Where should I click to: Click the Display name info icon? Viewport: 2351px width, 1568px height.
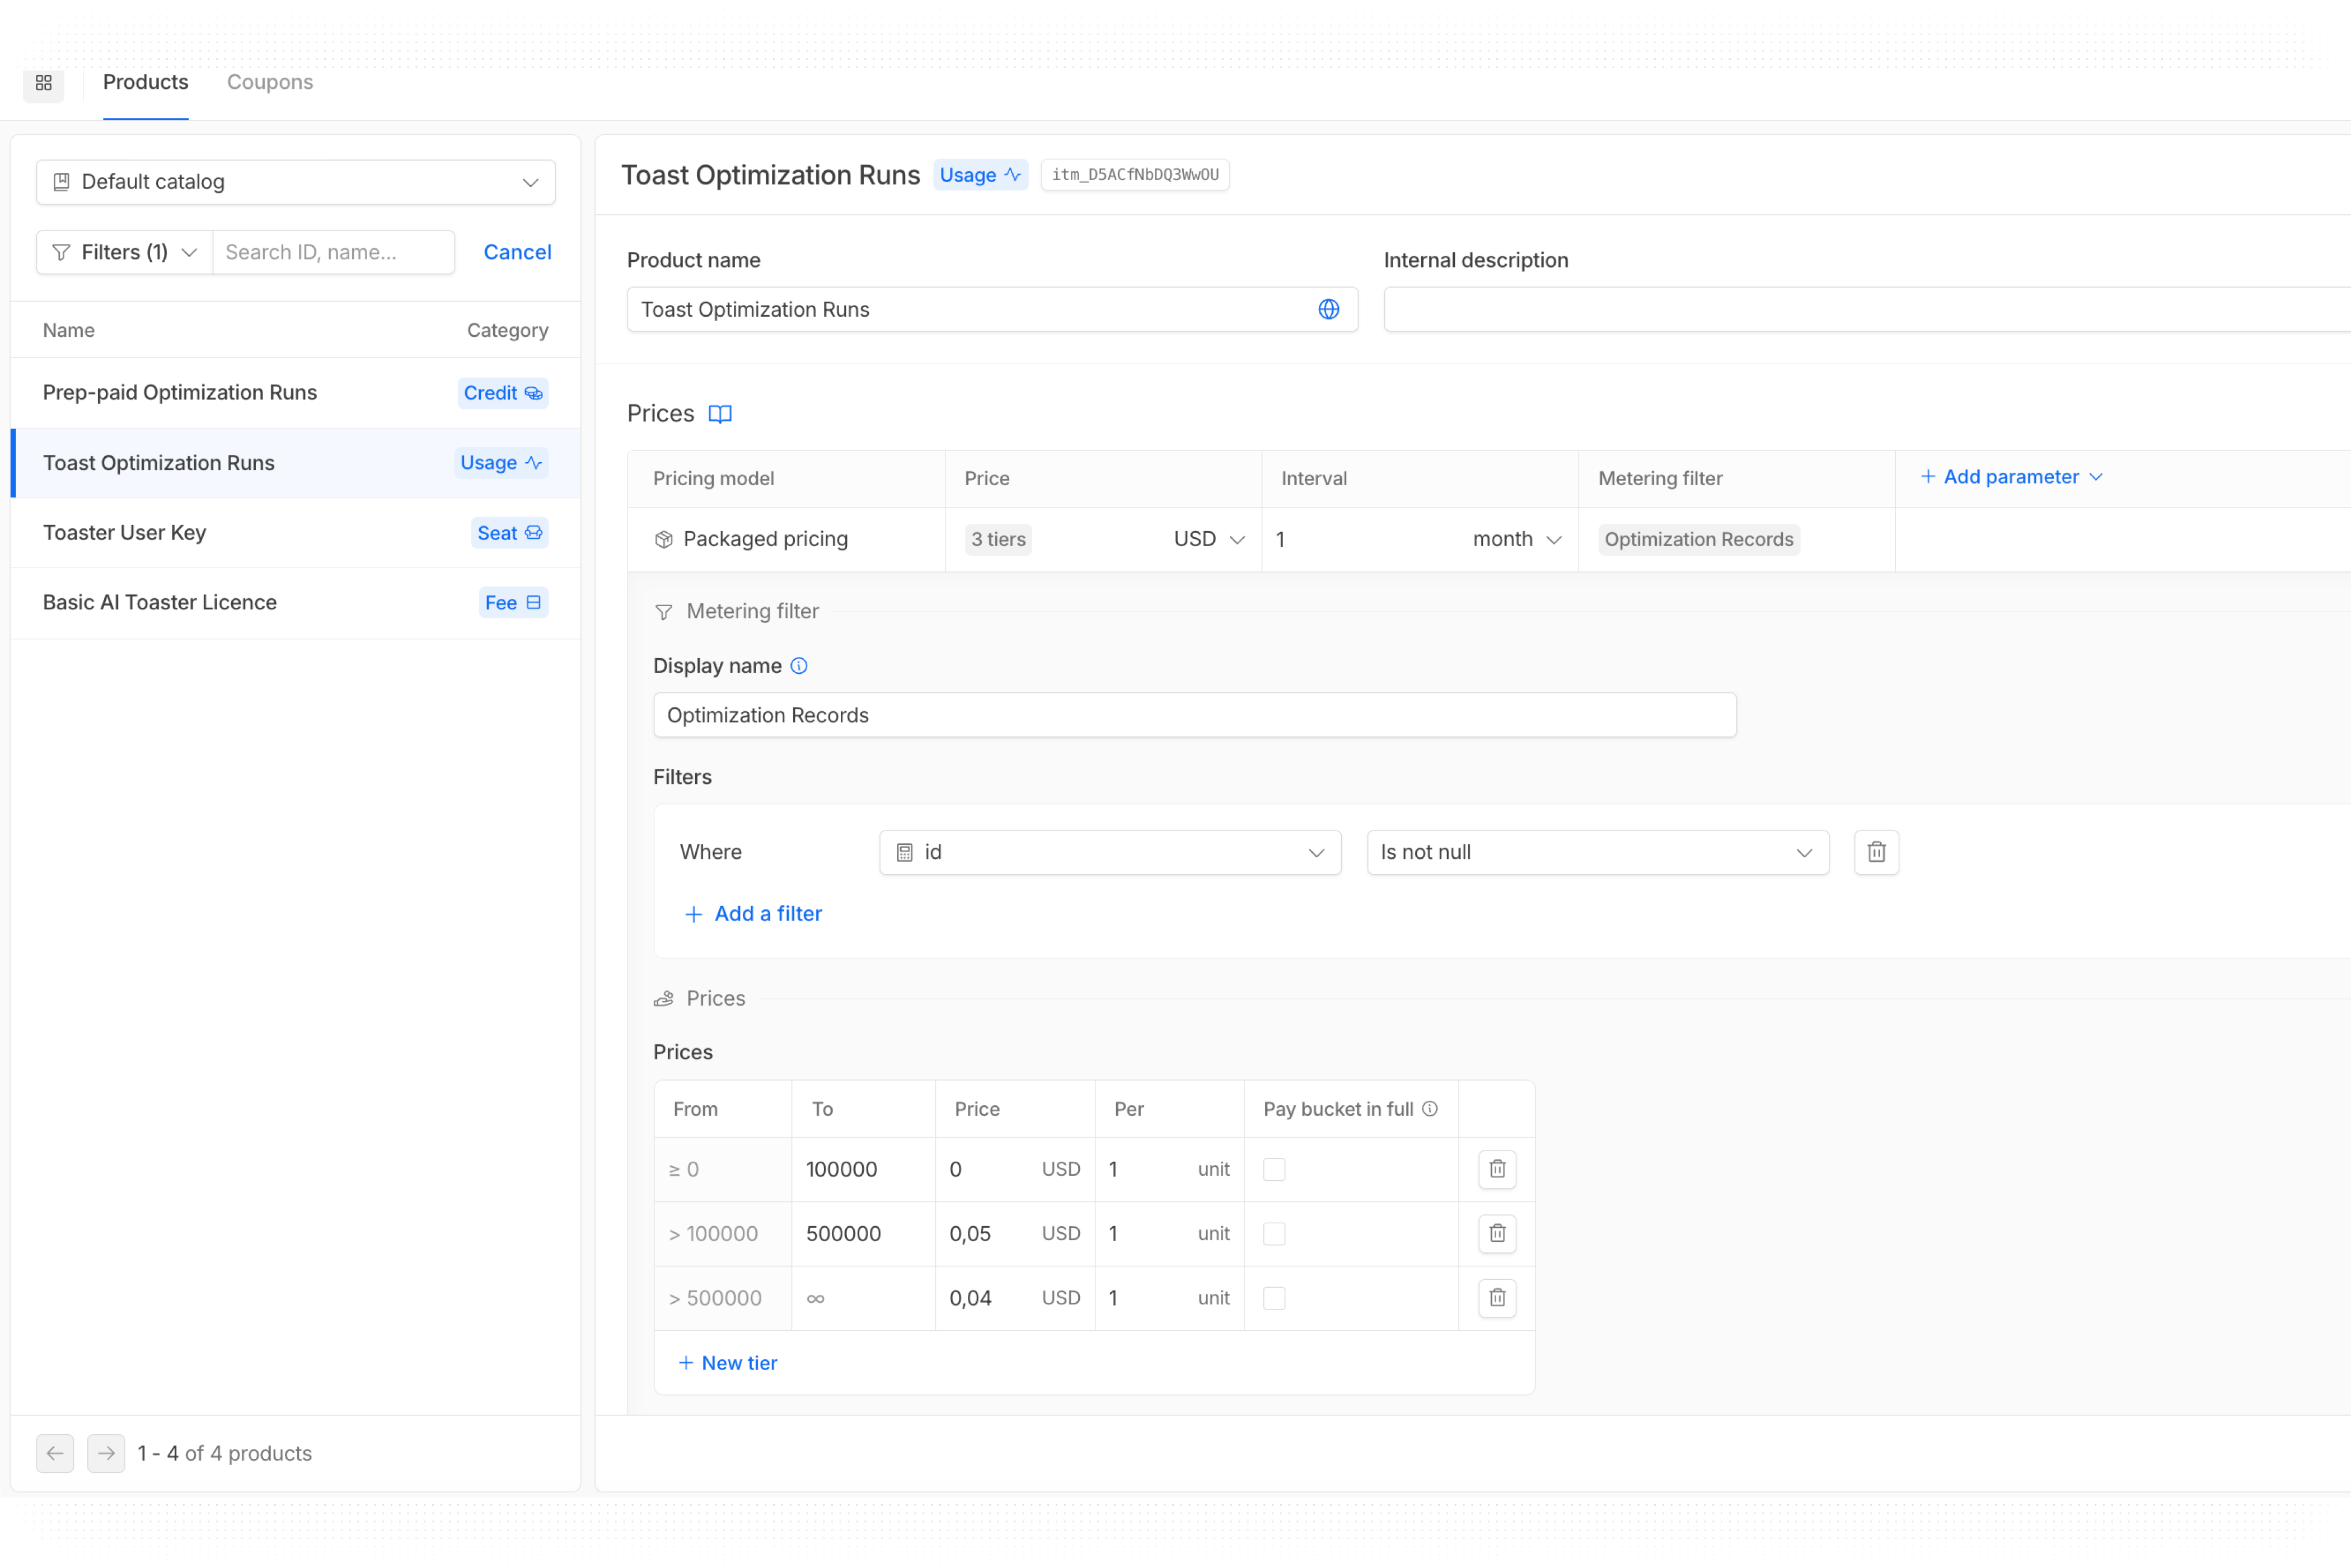799,666
